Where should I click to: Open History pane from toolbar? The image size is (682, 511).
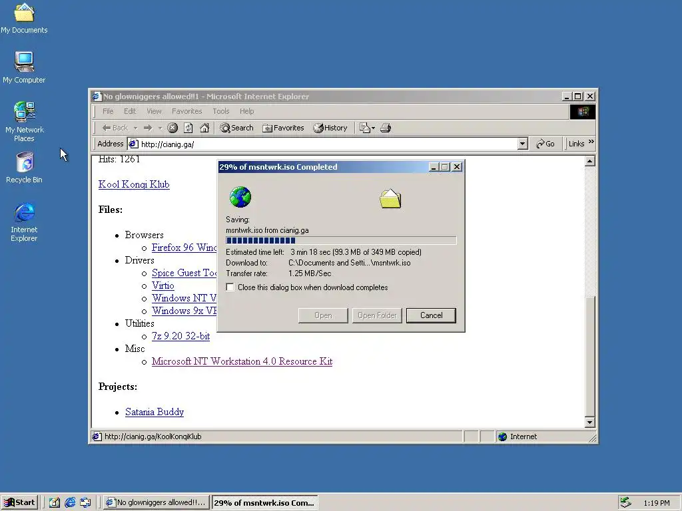click(330, 128)
